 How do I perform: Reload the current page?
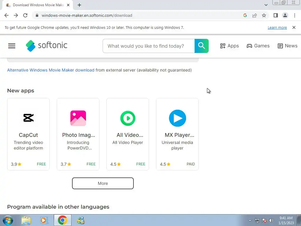click(25, 15)
